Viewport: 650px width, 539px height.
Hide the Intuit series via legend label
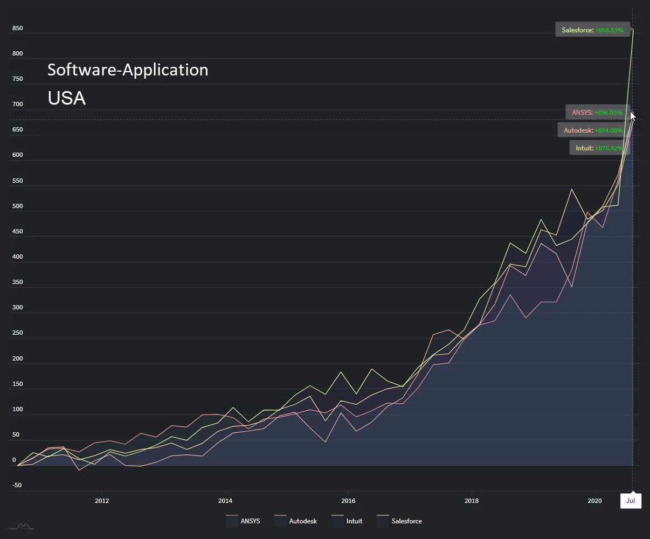[354, 521]
